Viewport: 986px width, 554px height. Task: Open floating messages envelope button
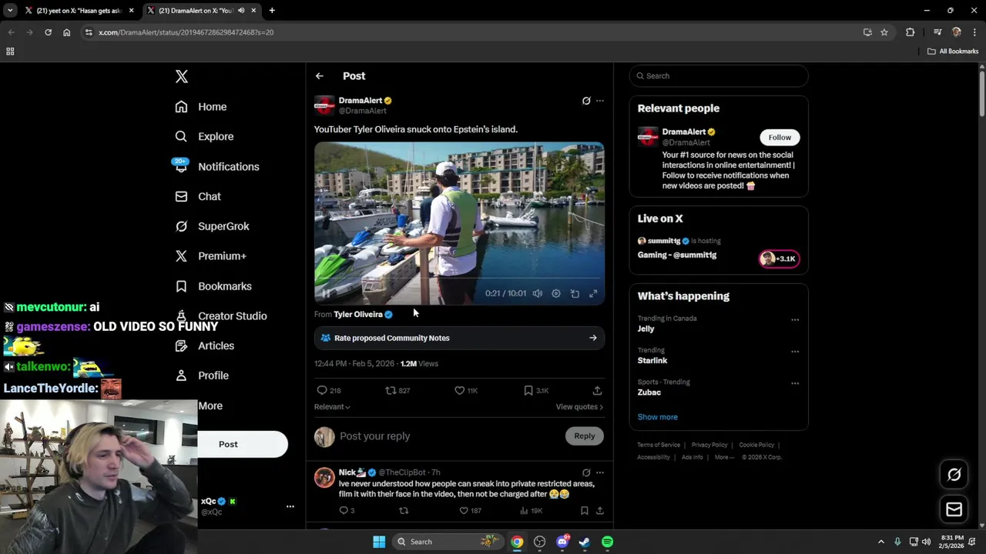tap(954, 509)
